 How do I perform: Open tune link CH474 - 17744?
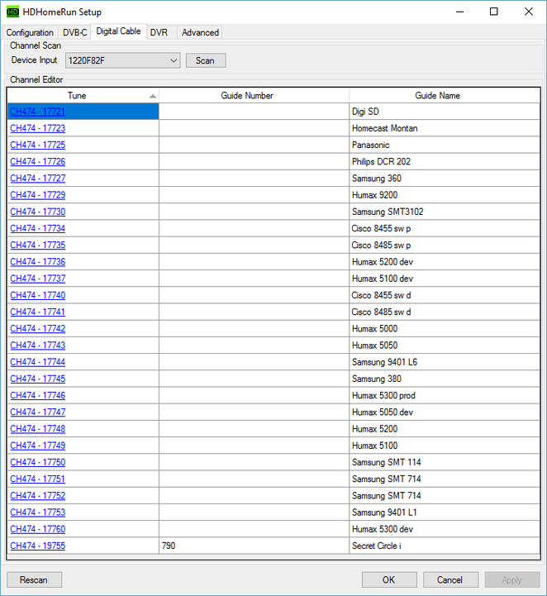click(38, 362)
